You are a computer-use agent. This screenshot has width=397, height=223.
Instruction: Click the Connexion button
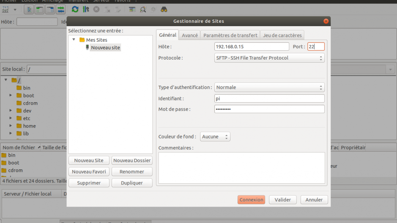click(251, 200)
